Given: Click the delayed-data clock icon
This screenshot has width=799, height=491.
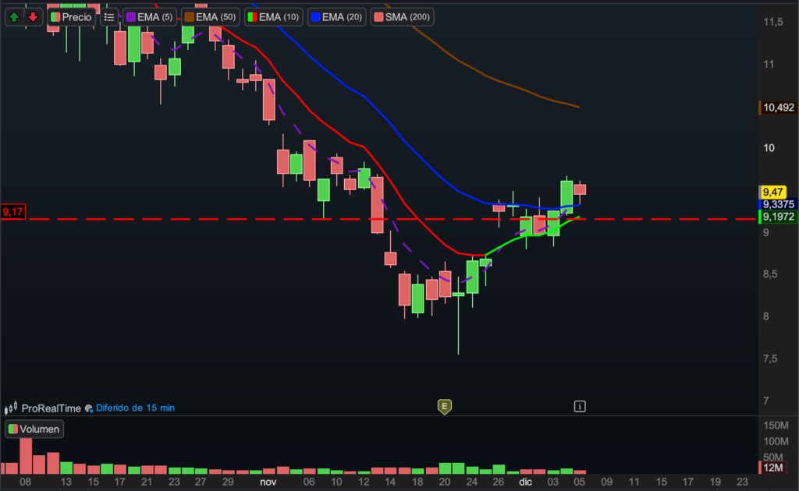Looking at the screenshot, I should 89,408.
